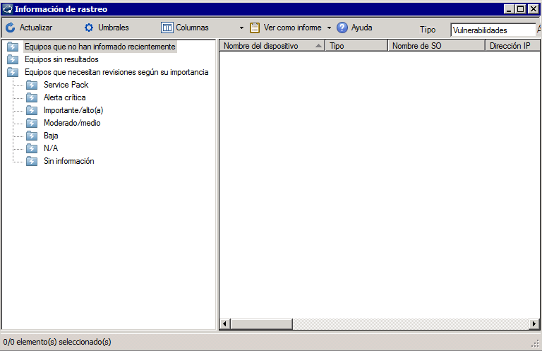Select the Moderado/medio tree item

(x=72, y=123)
